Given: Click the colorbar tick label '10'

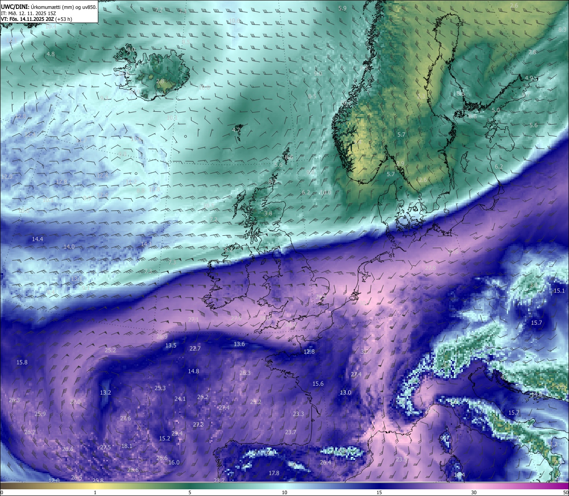Looking at the screenshot, I should pos(284,492).
